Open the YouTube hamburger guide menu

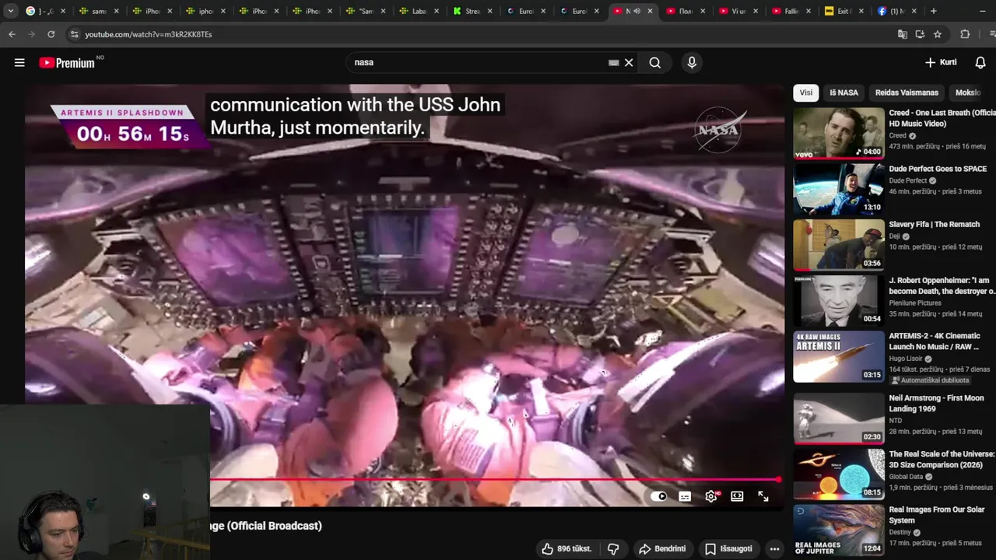[x=19, y=62]
